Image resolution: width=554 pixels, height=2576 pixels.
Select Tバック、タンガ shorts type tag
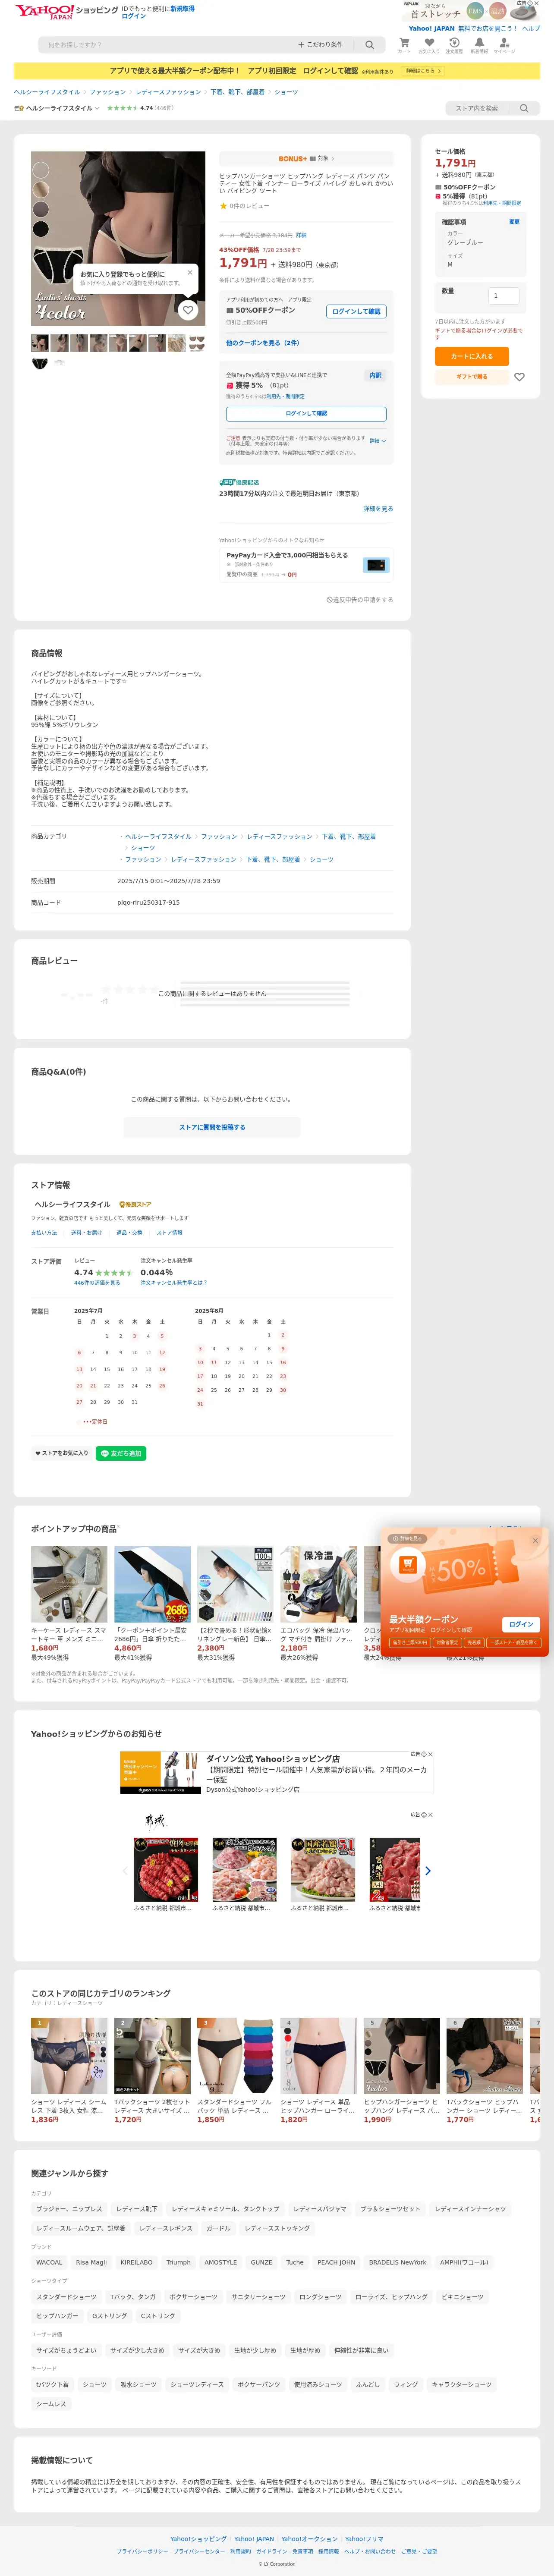(133, 2297)
